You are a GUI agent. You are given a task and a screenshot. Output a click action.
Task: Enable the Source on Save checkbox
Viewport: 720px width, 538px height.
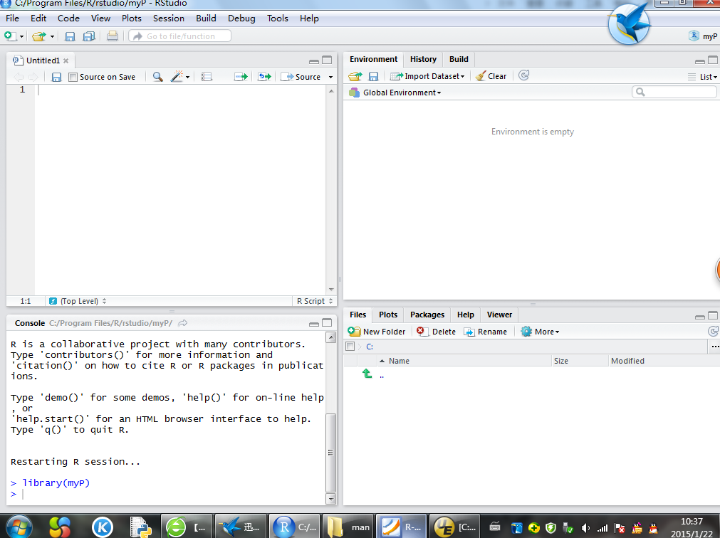click(73, 77)
